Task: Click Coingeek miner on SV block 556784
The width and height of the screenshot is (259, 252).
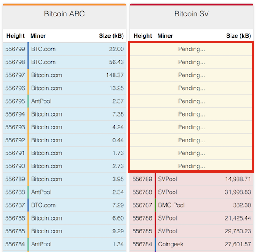Action: (171, 244)
